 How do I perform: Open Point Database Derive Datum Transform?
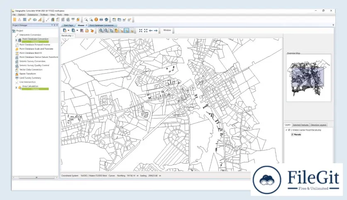point(39,57)
